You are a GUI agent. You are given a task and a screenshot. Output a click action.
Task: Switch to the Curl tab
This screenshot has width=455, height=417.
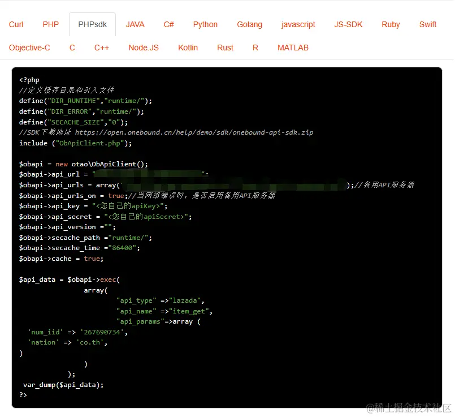(16, 24)
